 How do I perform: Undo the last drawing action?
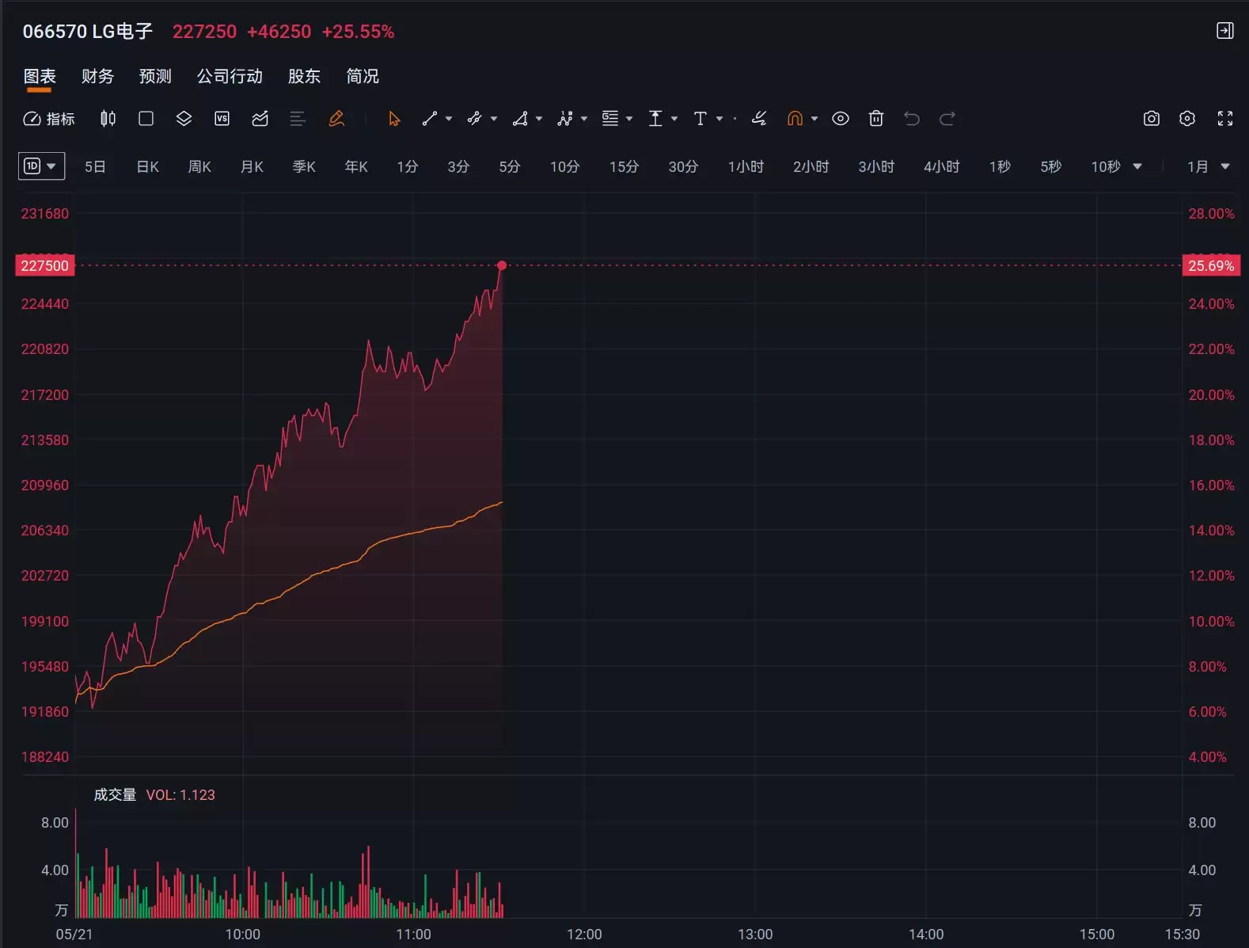(912, 119)
